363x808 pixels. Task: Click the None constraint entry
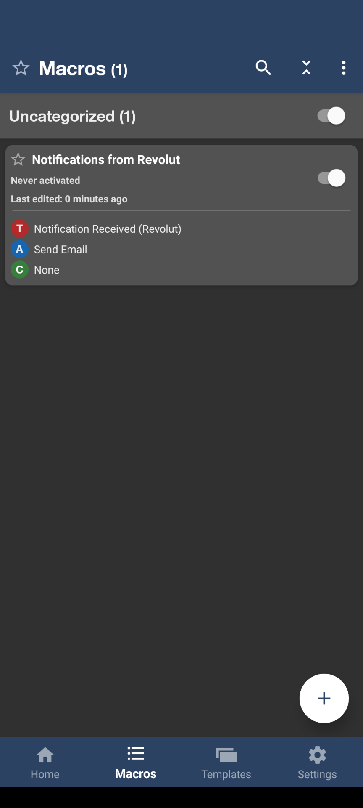tap(47, 270)
